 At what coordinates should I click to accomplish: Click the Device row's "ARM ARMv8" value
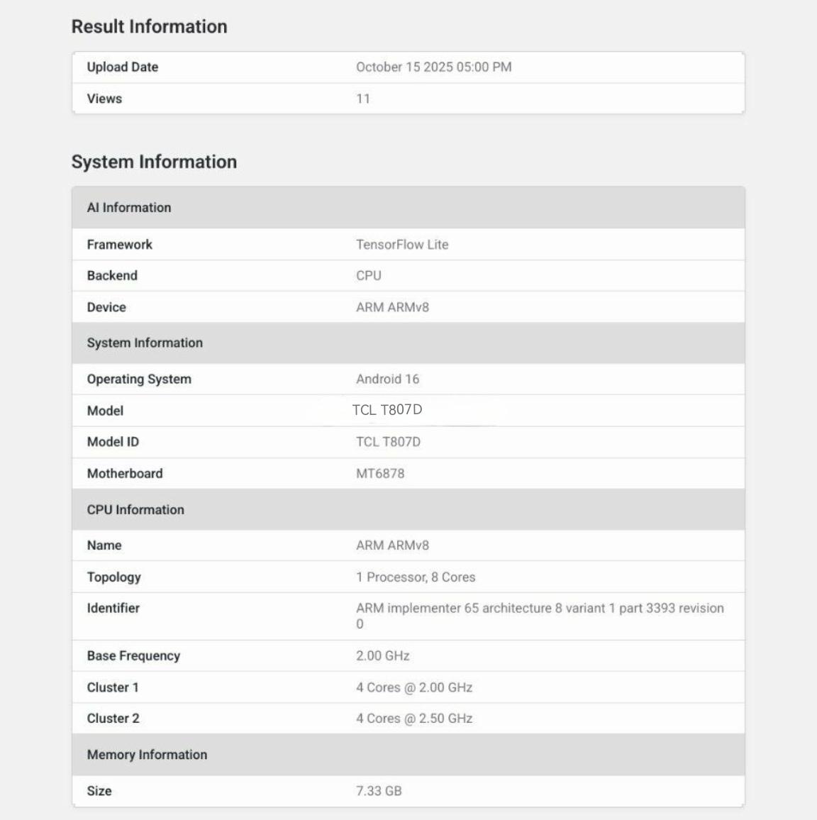392,308
